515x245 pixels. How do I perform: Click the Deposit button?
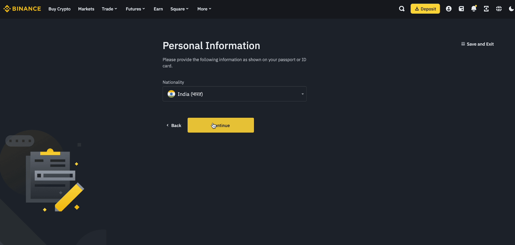click(x=425, y=9)
